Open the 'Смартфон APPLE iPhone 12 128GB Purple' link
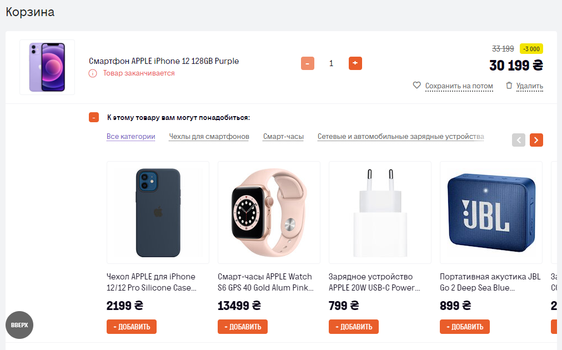Screen dimensions: 562x350 click(x=164, y=61)
